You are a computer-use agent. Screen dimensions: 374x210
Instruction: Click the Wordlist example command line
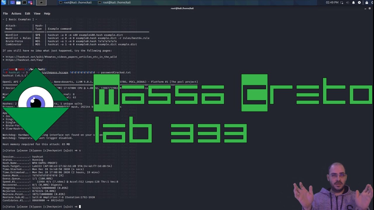point(85,35)
